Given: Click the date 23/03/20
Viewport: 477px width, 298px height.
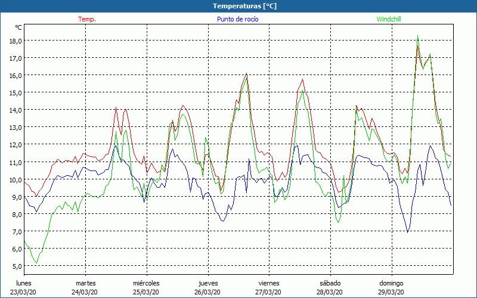Looking at the screenshot, I should point(23,292).
